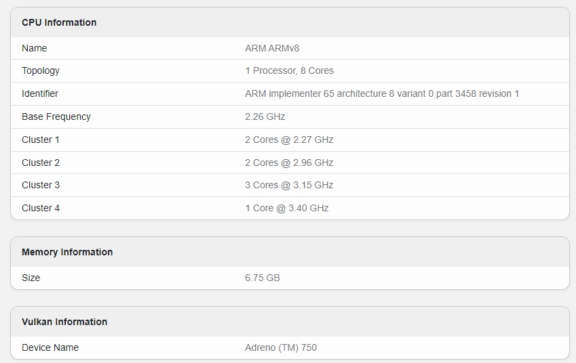Viewport: 576px width, 363px height.
Task: Select the '1 Processor, 8 Cores' value
Action: tap(289, 70)
